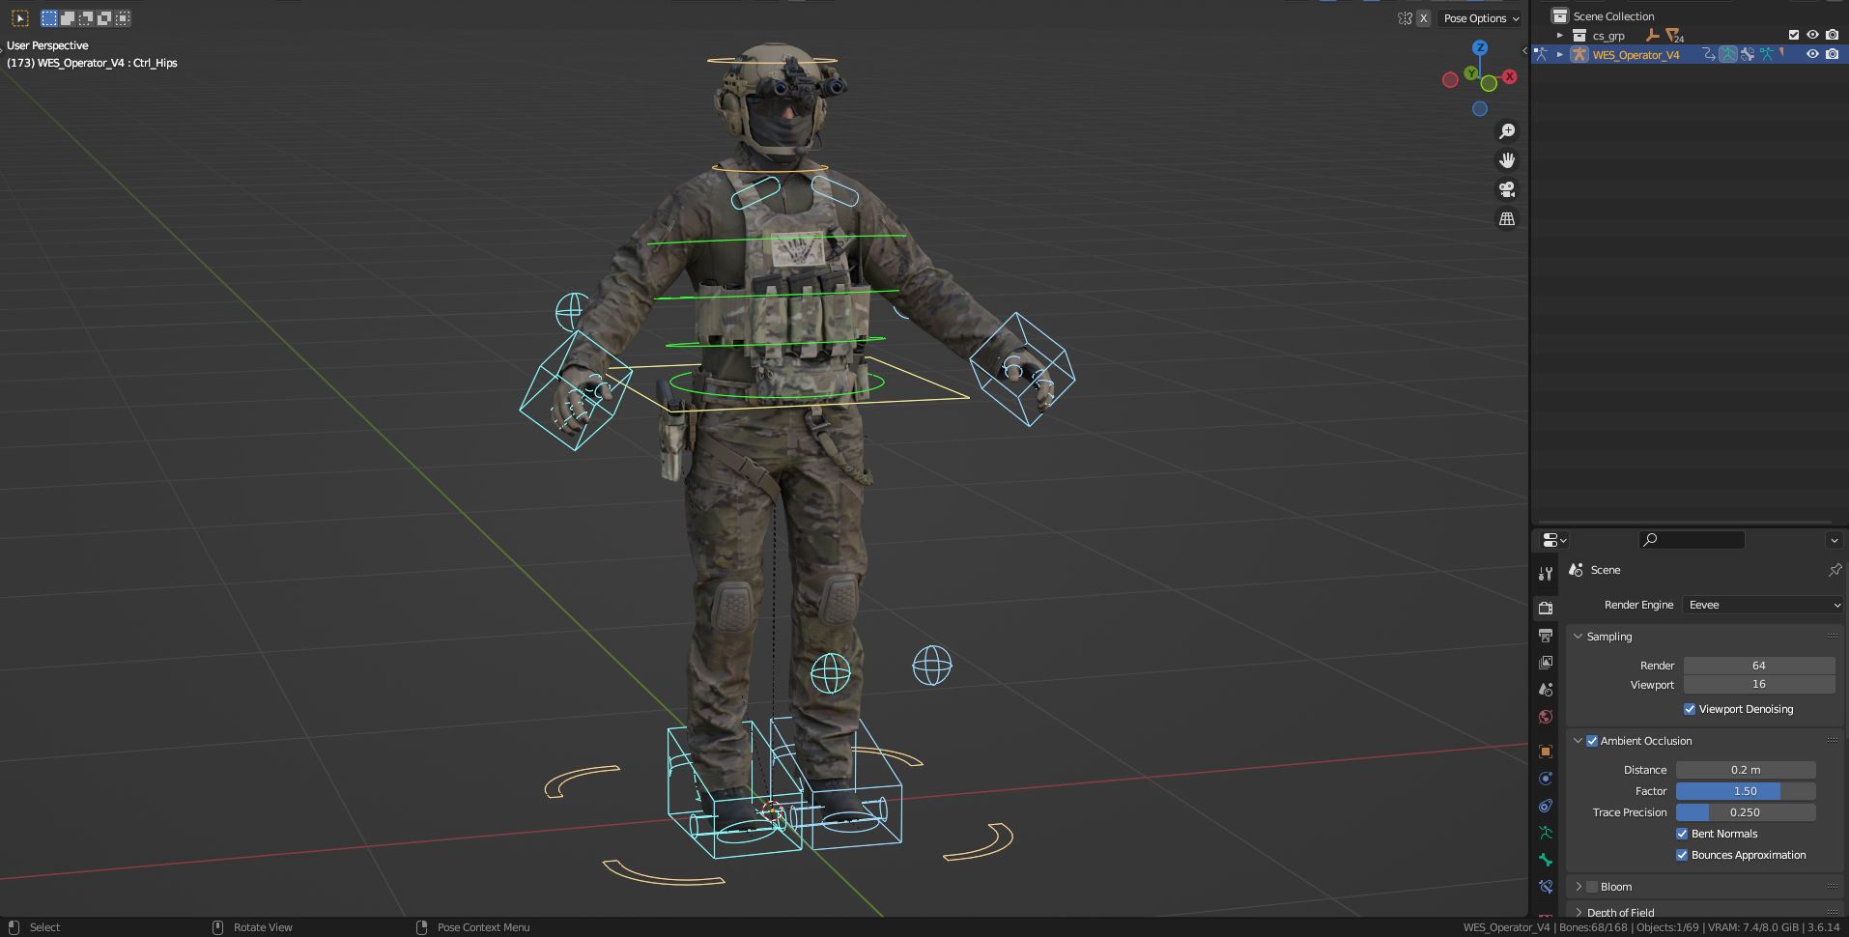Collapse the Ambient Occlusion panel

tap(1579, 741)
